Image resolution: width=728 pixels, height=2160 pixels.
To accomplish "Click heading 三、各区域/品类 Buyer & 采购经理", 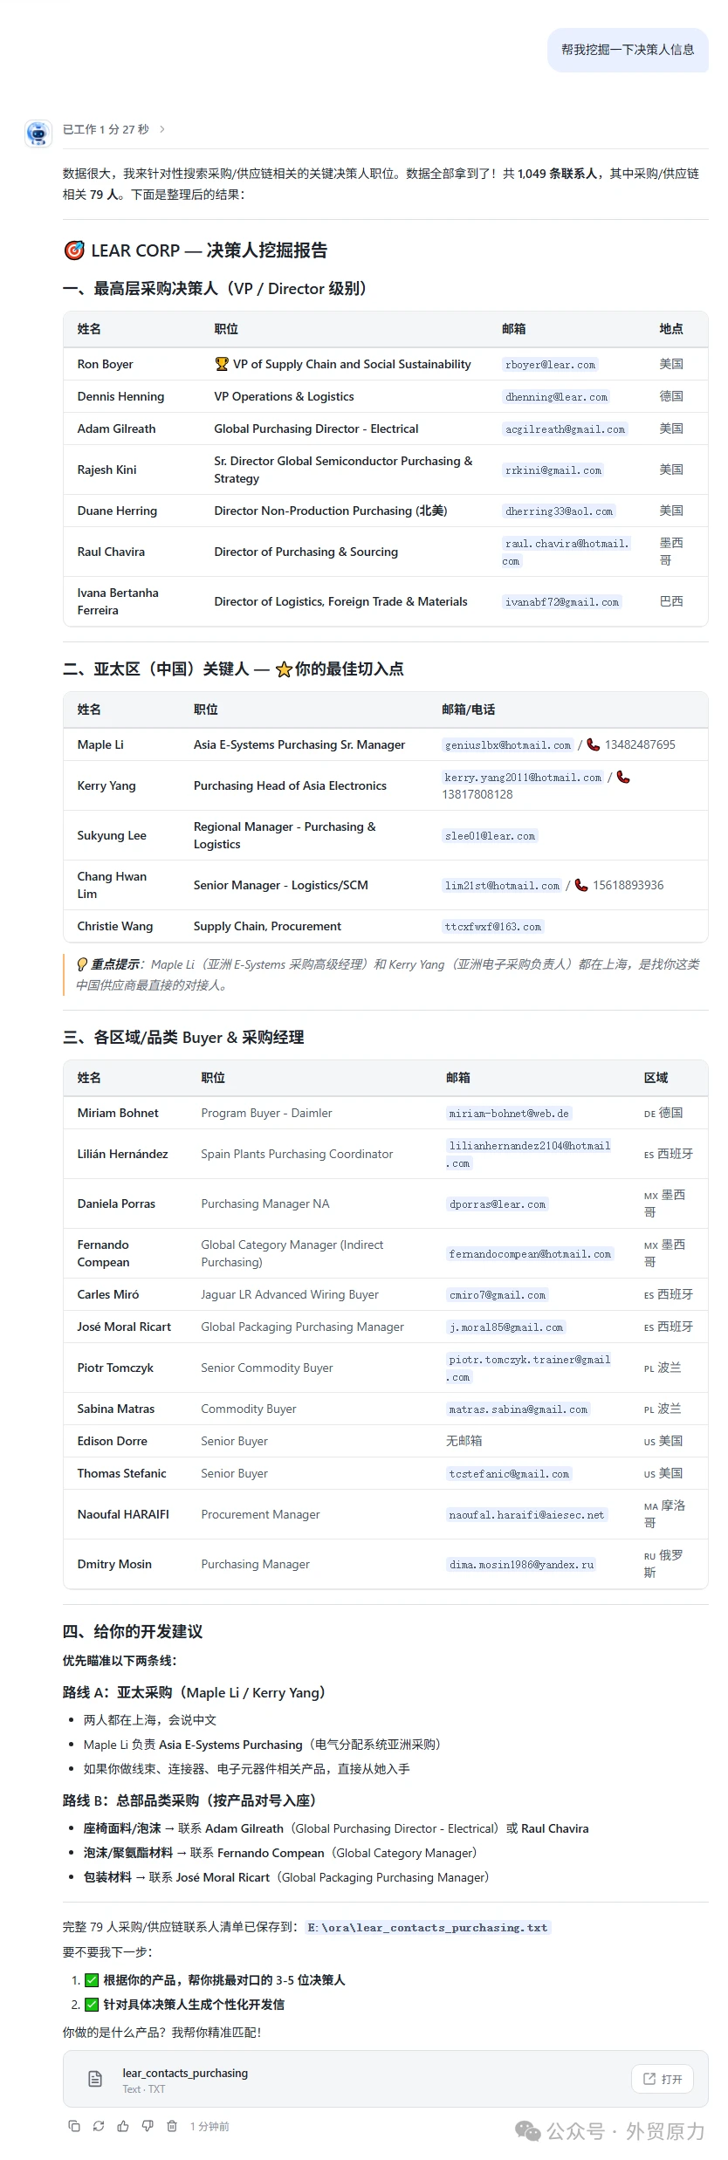I will click(183, 1037).
